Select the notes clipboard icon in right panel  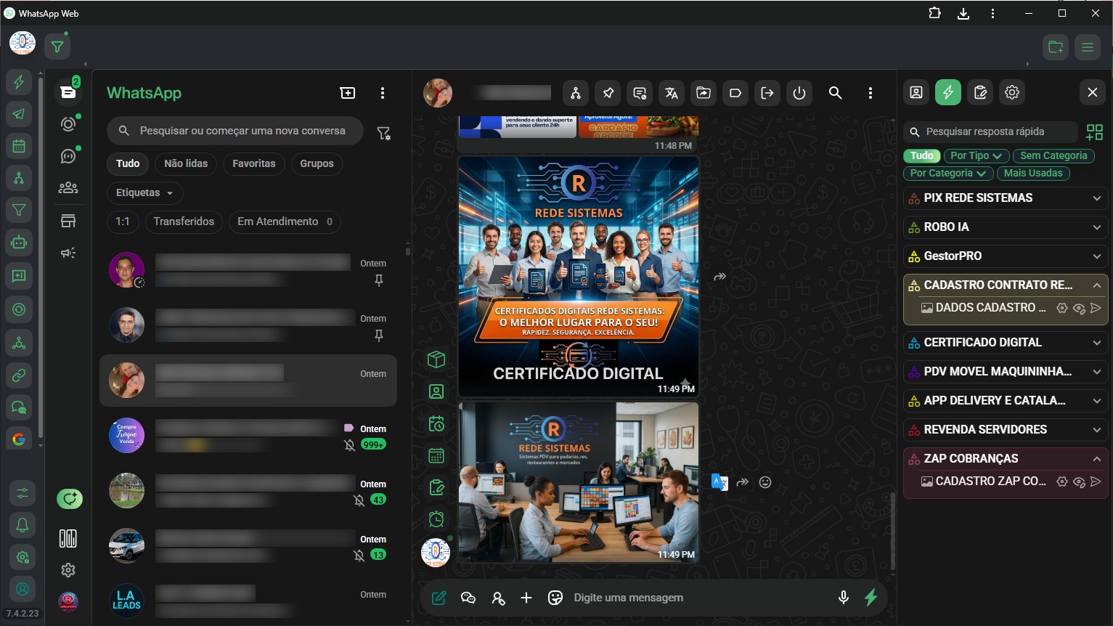(x=980, y=92)
